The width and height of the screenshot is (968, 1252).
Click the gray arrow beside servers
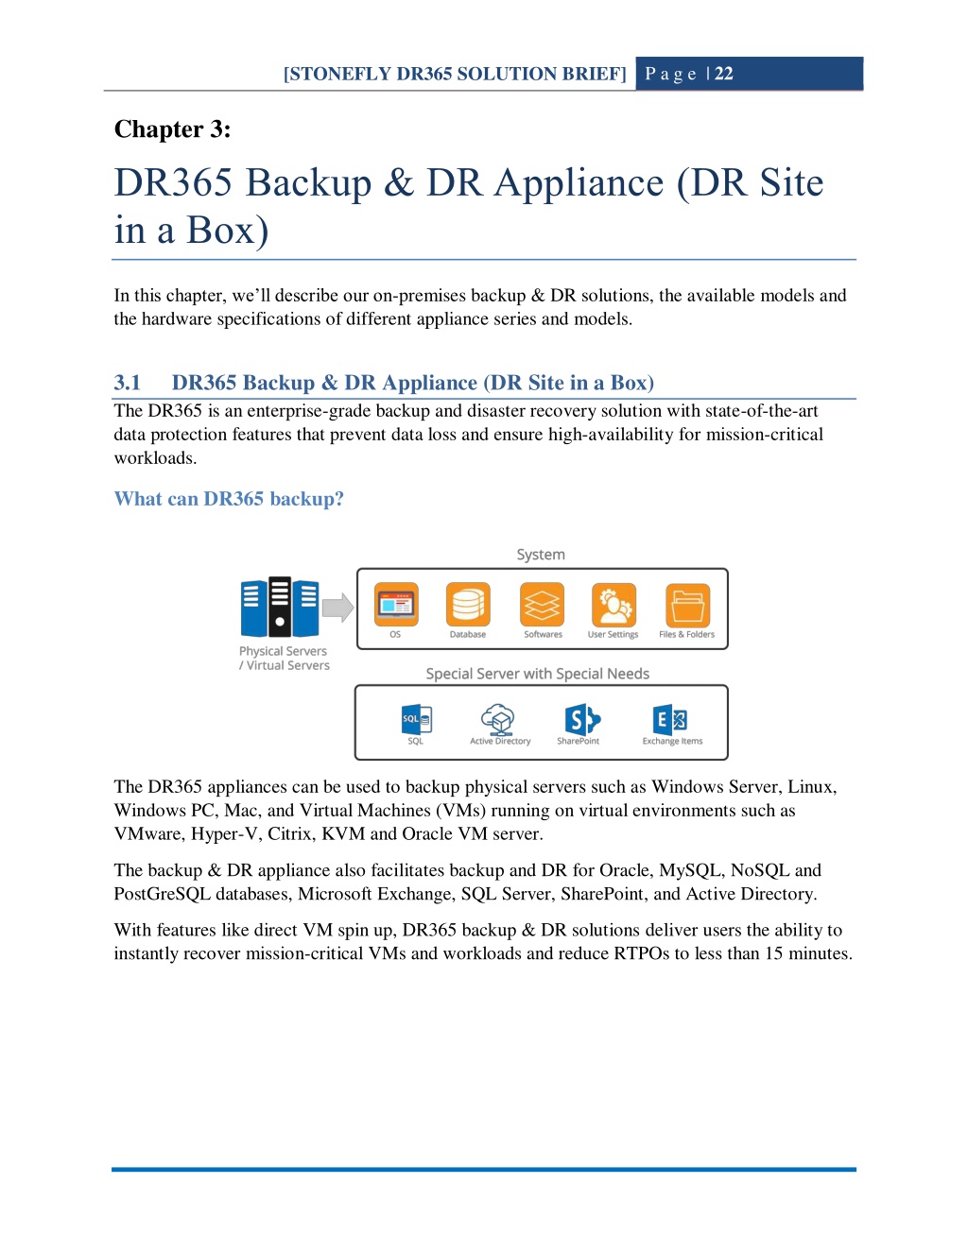[x=337, y=607]
